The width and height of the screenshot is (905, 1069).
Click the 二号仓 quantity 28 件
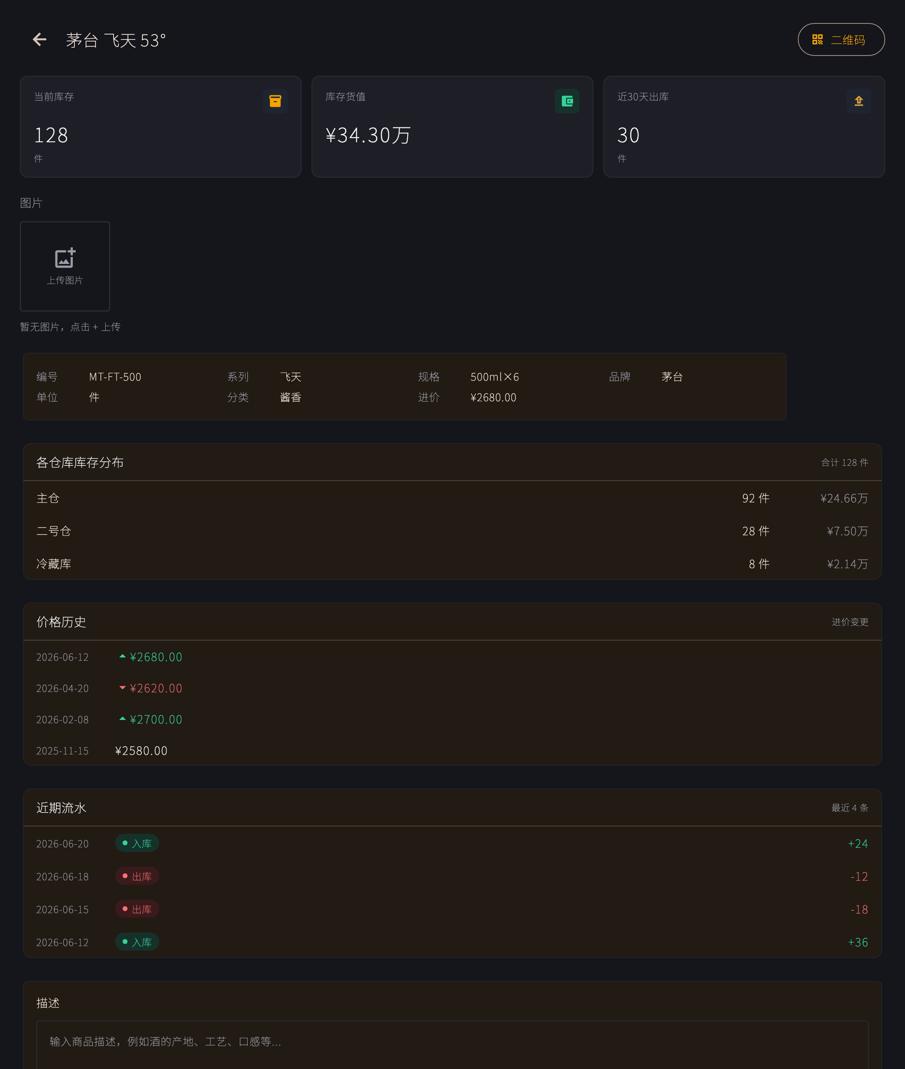(756, 531)
